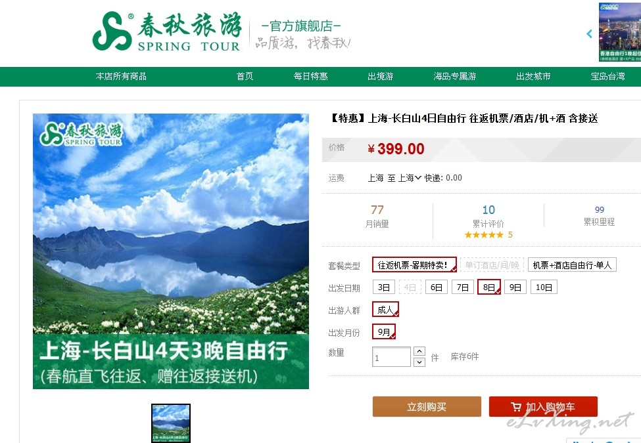This screenshot has height=443, width=641.
Task: Go to the 出境游 tab
Action: click(380, 76)
